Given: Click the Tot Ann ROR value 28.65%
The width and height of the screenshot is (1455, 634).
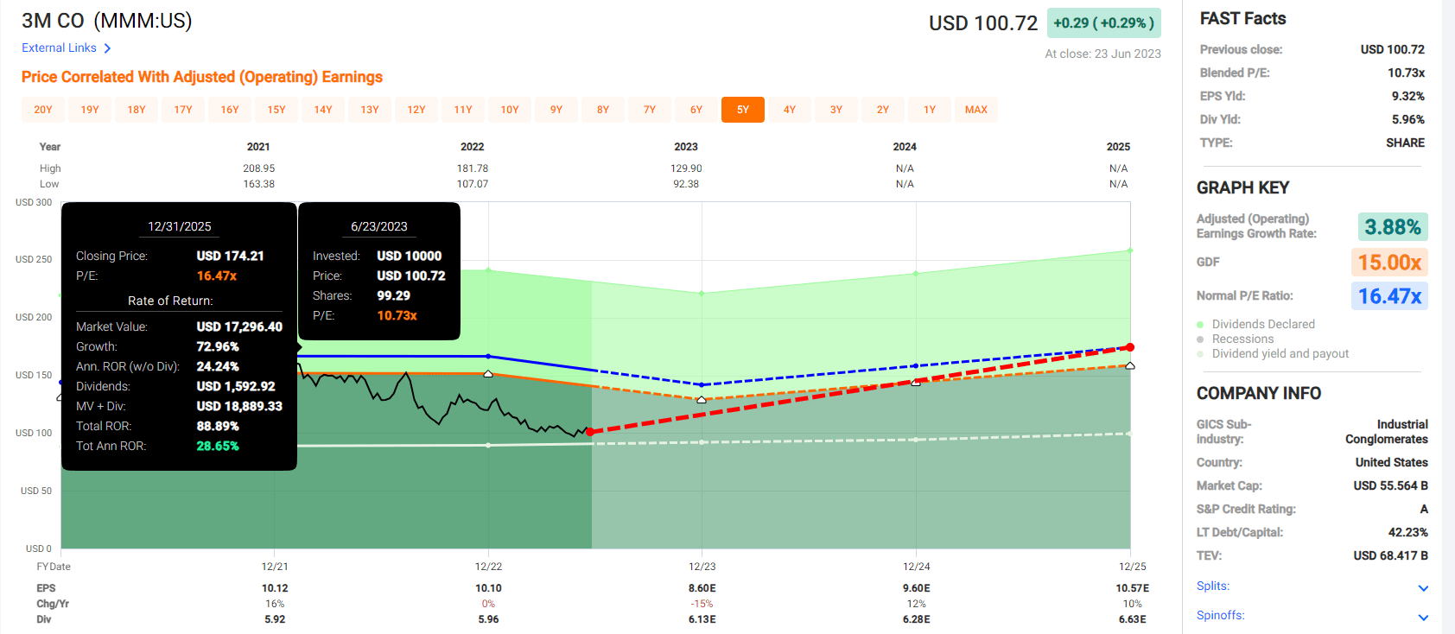Looking at the screenshot, I should pyautogui.click(x=218, y=446).
